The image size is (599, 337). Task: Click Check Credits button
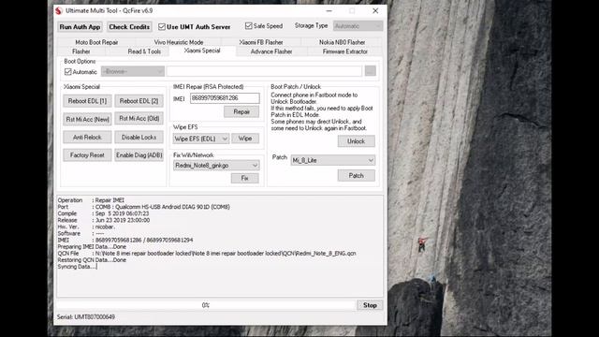click(x=129, y=27)
